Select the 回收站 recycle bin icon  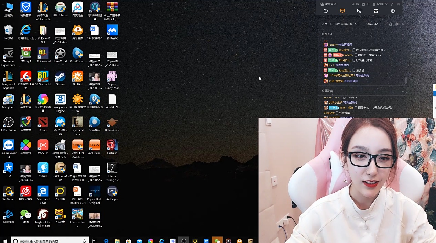(x=9, y=32)
